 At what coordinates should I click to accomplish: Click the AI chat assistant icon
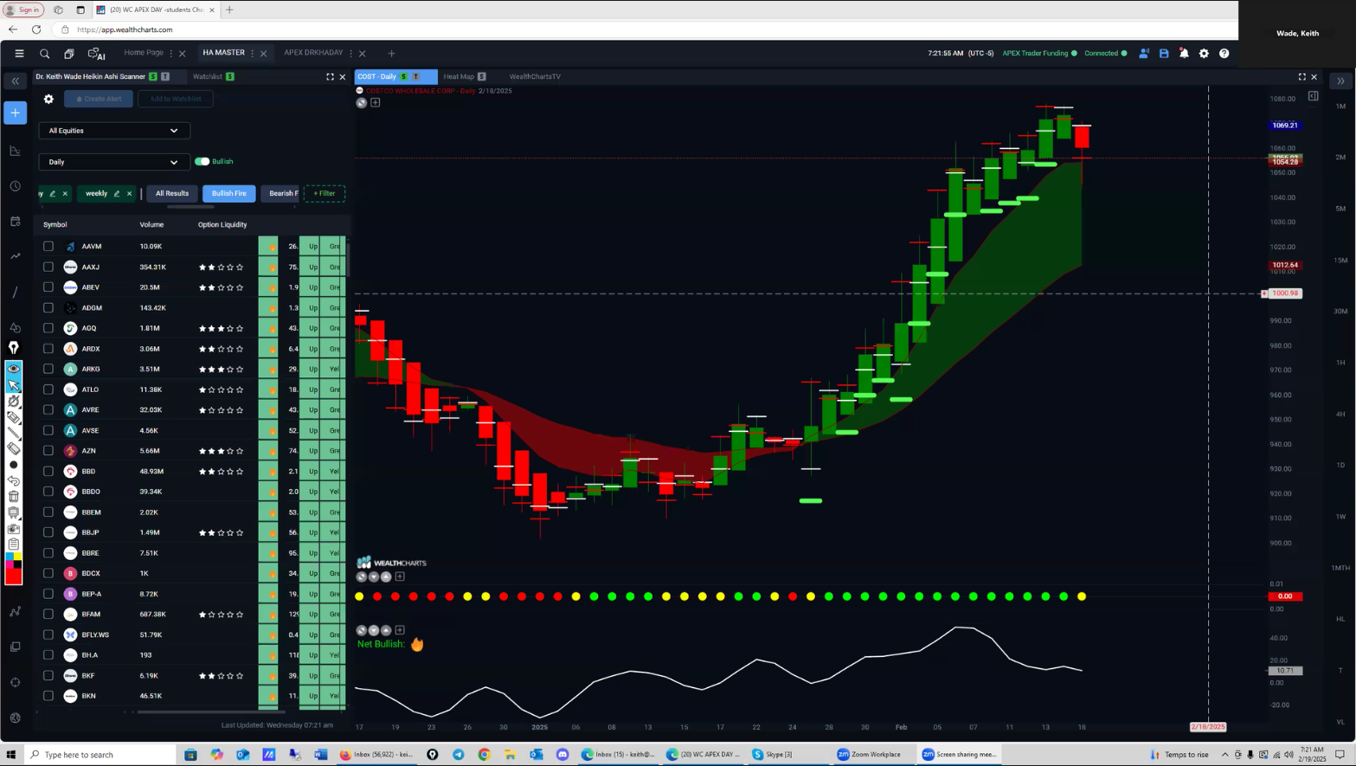pos(96,54)
